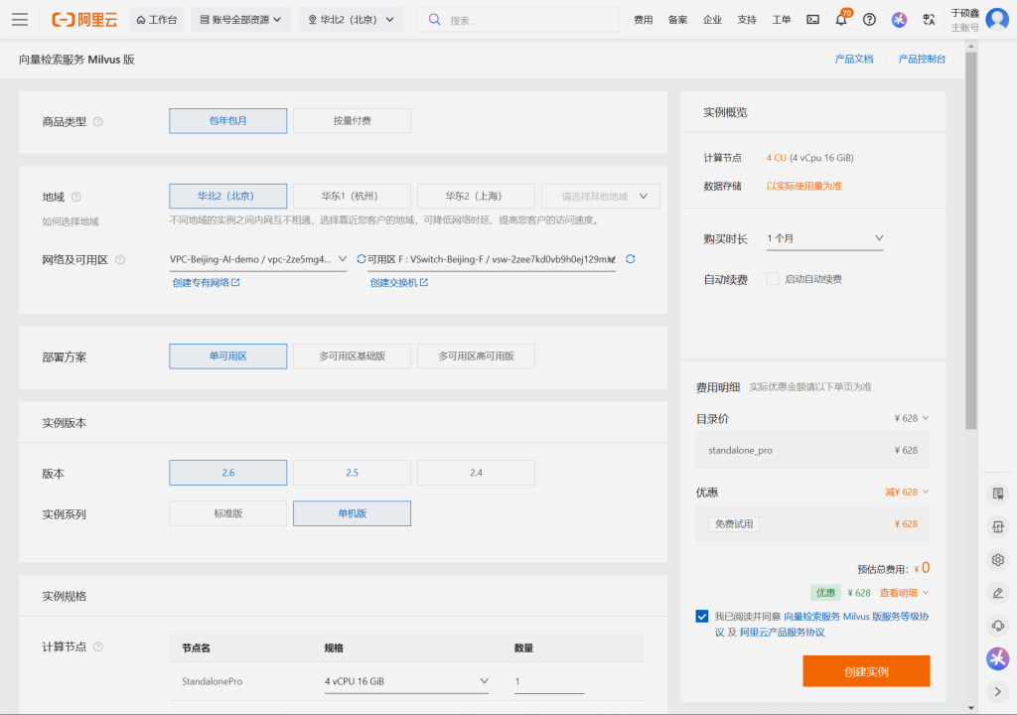1017x715 pixels.
Task: Select region 华东2（上海）
Action: (476, 196)
